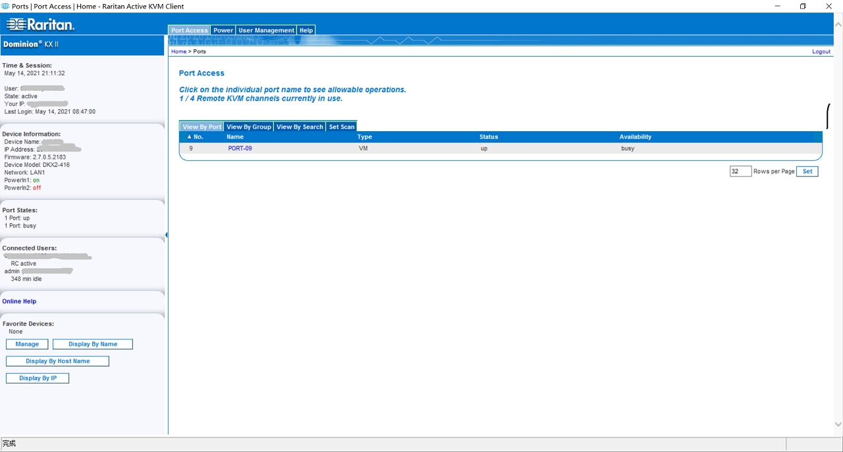
Task: Click the Manage favorite devices button
Action: coord(27,344)
